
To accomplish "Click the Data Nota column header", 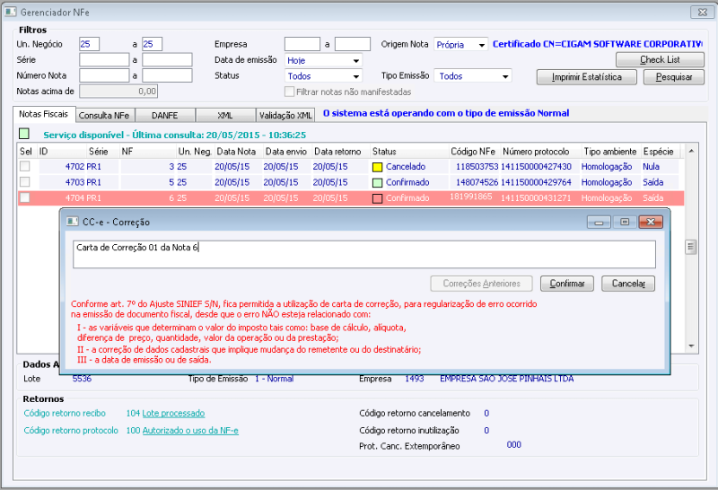I will (x=236, y=152).
